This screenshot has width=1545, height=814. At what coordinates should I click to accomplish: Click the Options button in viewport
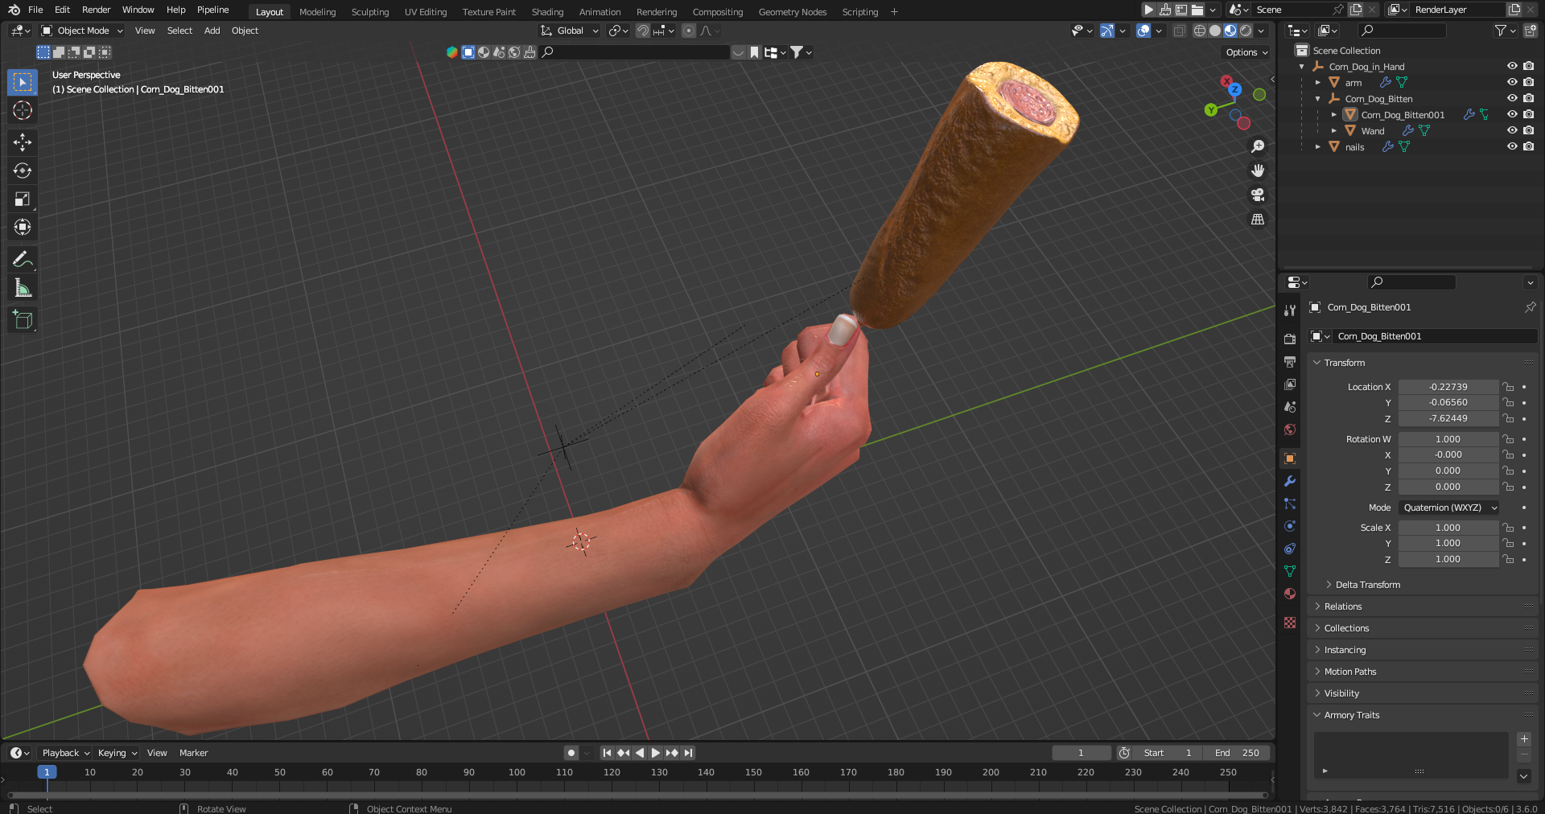pyautogui.click(x=1246, y=52)
